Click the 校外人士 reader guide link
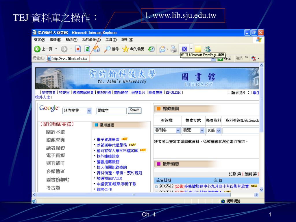Screen dimensions: 296x222 43,97
